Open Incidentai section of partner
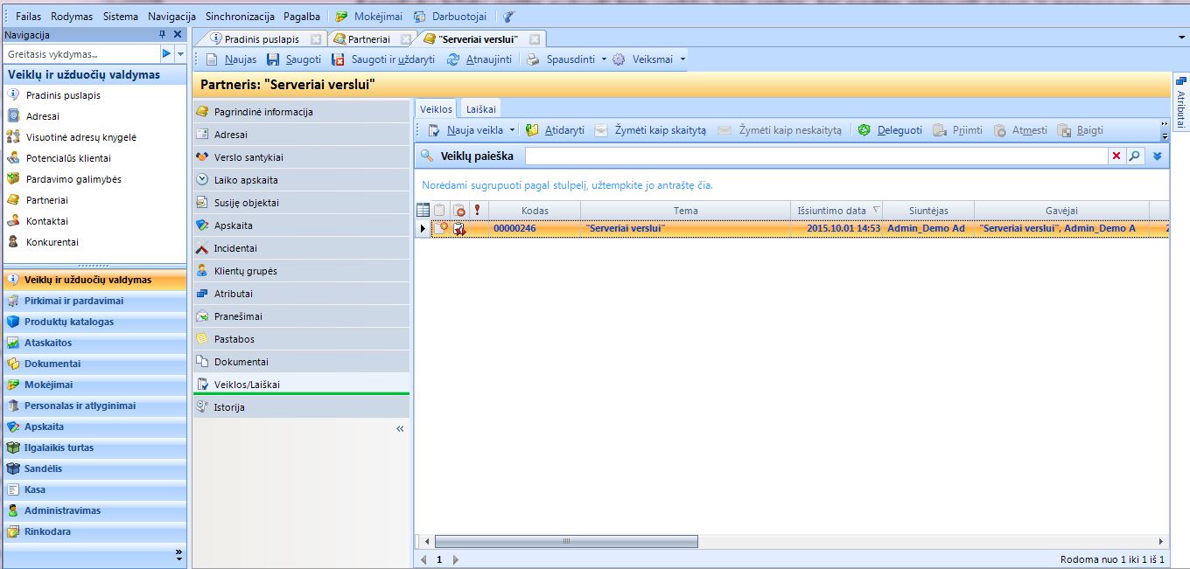 (x=235, y=248)
